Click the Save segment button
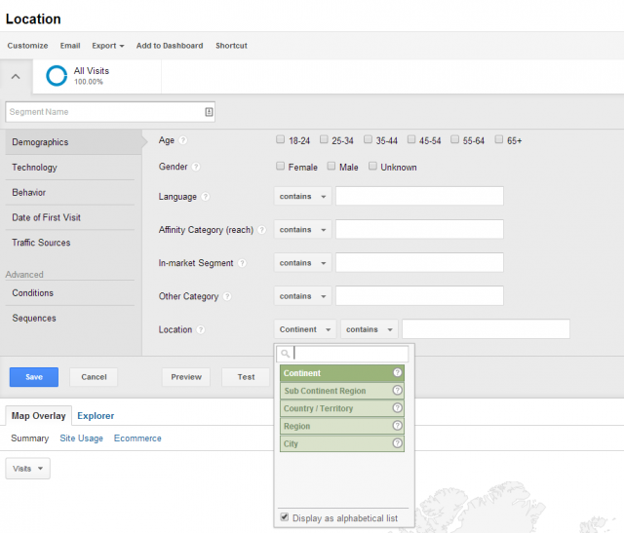624x533 pixels. [x=34, y=377]
